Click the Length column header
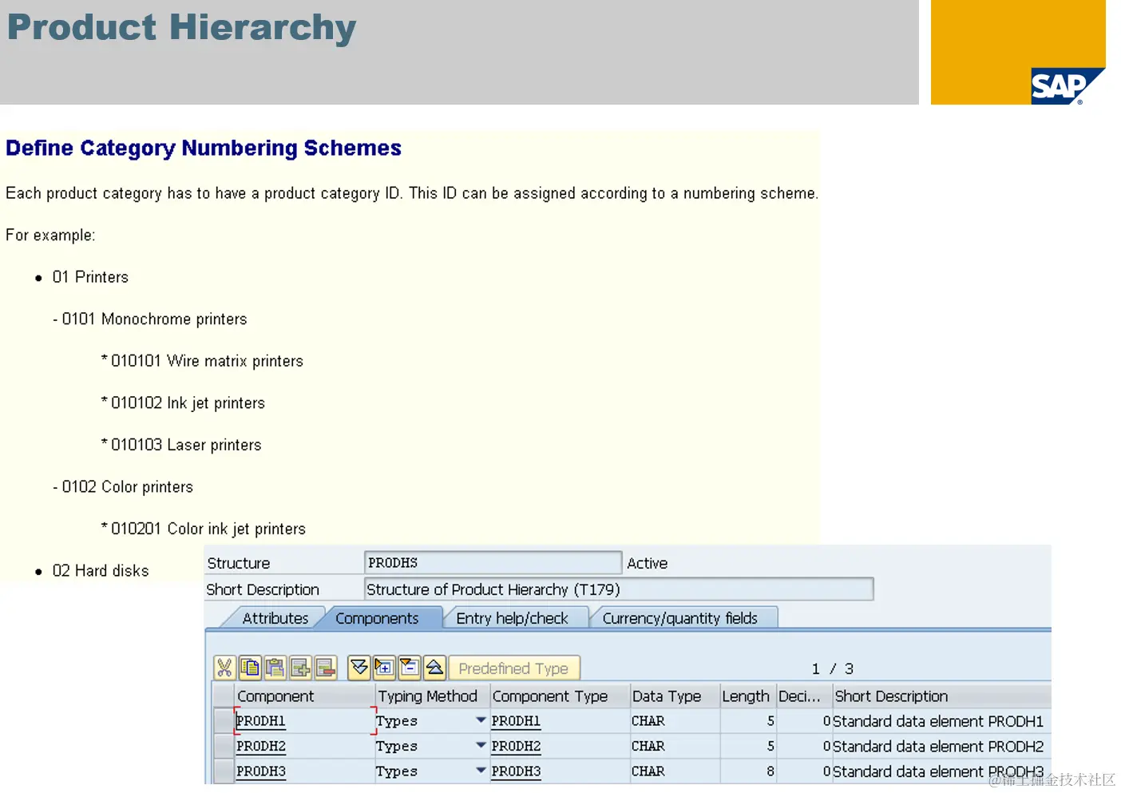Image resolution: width=1121 pixels, height=793 pixels. click(748, 696)
